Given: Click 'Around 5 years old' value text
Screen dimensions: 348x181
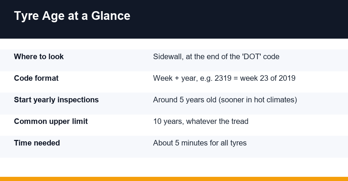Looking at the screenshot, I should pyautogui.click(x=185, y=100).
